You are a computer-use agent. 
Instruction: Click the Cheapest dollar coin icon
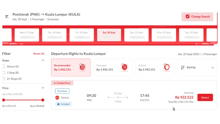125,67
